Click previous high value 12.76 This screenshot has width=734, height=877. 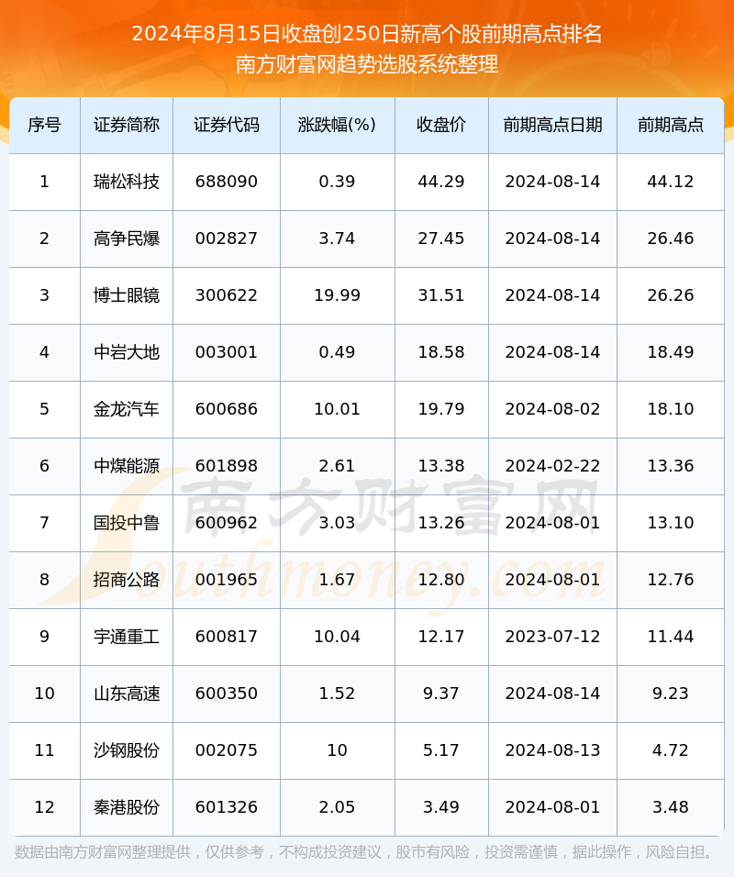click(x=670, y=580)
